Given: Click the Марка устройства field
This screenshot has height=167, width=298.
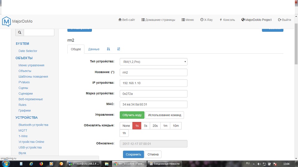Looking at the screenshot, I should (x=154, y=94).
